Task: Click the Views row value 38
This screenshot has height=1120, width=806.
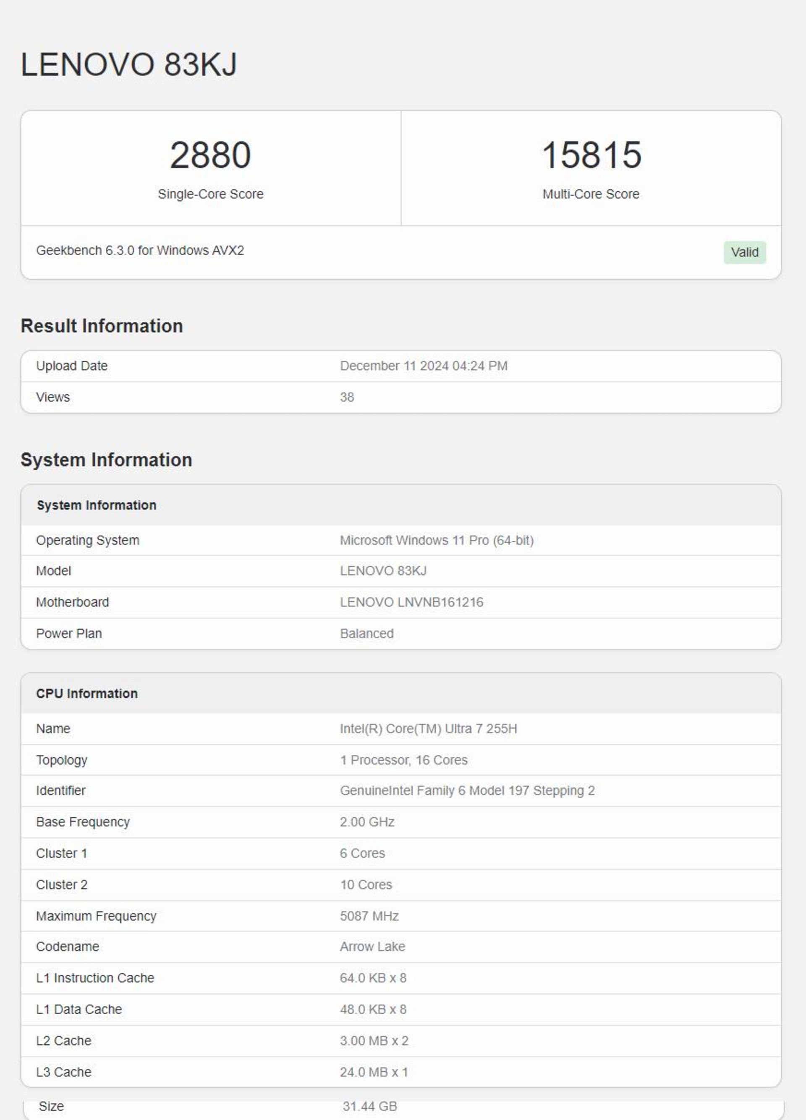Action: 347,397
